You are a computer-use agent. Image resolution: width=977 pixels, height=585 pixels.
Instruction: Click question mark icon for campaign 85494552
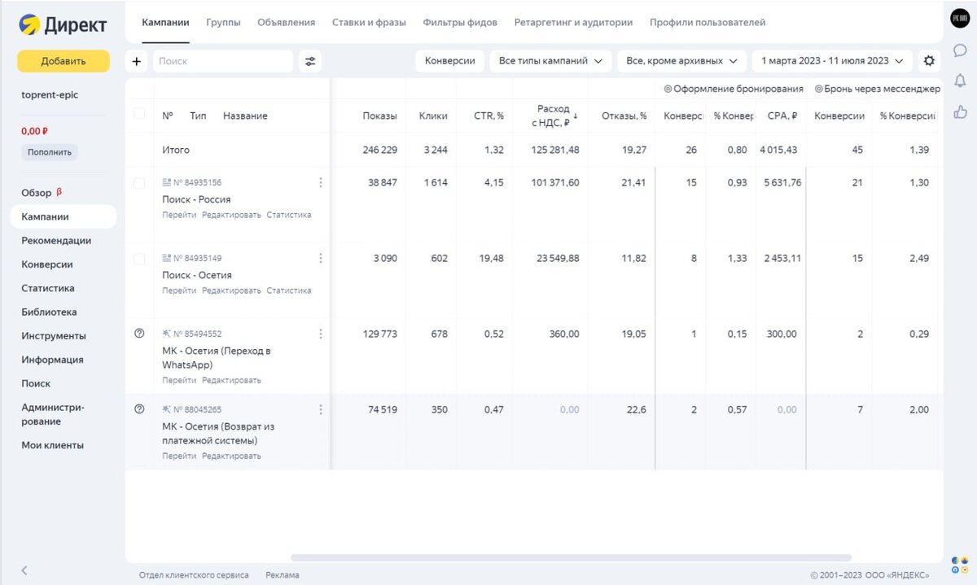pyautogui.click(x=139, y=334)
